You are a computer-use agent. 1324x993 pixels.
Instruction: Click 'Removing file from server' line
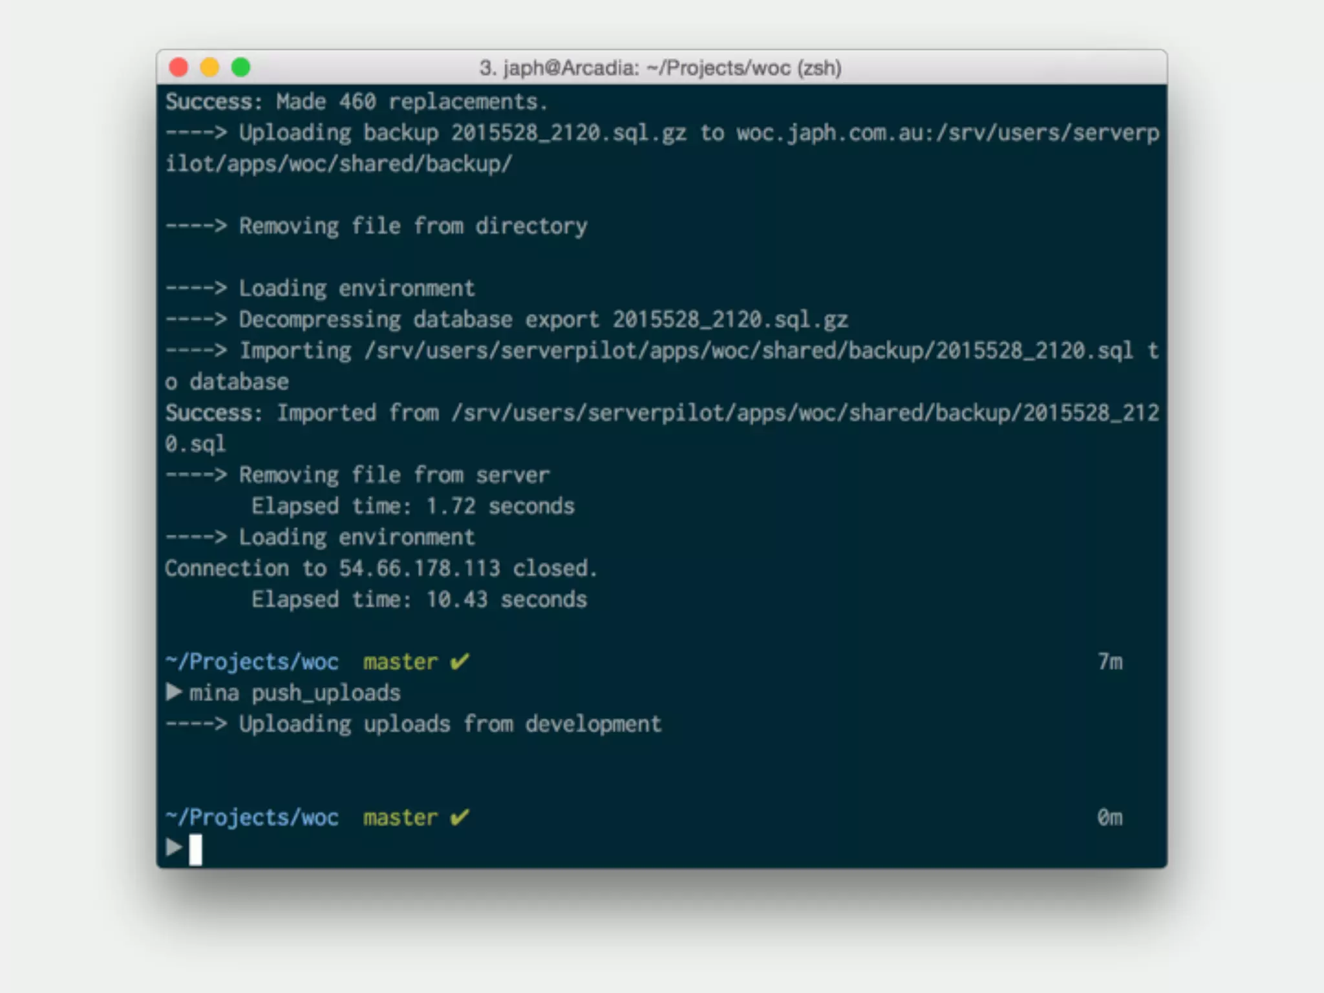[358, 475]
